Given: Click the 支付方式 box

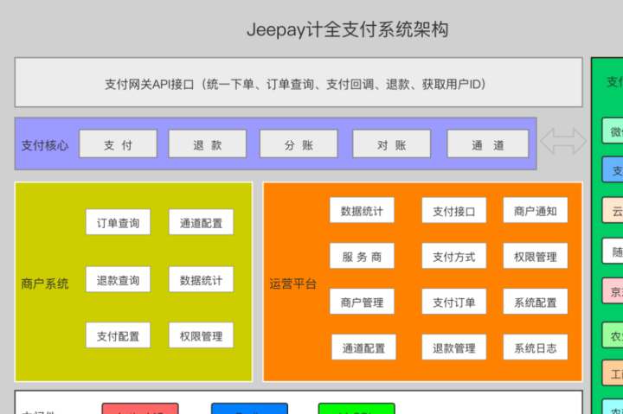Looking at the screenshot, I should click(454, 256).
